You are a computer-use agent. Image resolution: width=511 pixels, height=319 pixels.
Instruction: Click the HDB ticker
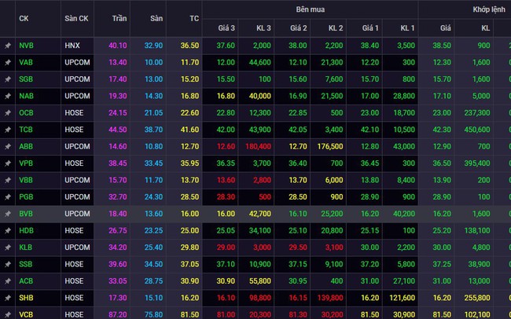coord(26,231)
